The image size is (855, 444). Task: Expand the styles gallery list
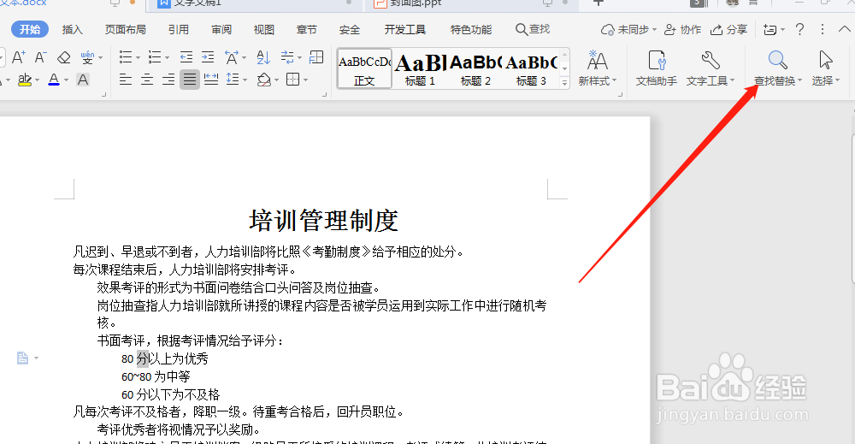point(565,82)
